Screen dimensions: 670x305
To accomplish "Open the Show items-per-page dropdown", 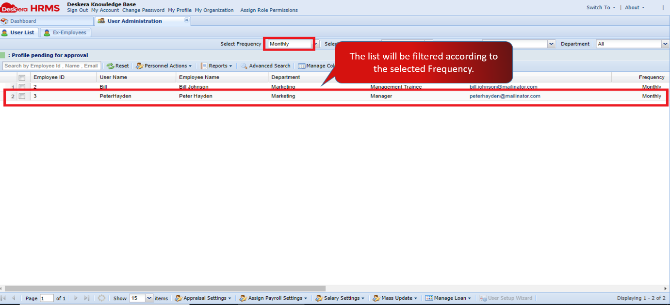I will click(149, 298).
